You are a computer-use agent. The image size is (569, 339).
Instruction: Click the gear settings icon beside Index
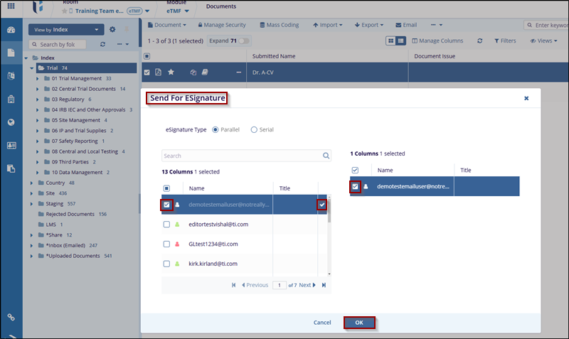point(112,30)
